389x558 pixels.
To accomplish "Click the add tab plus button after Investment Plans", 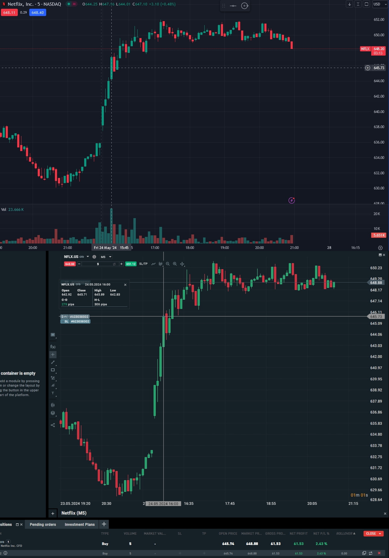I will point(104,524).
